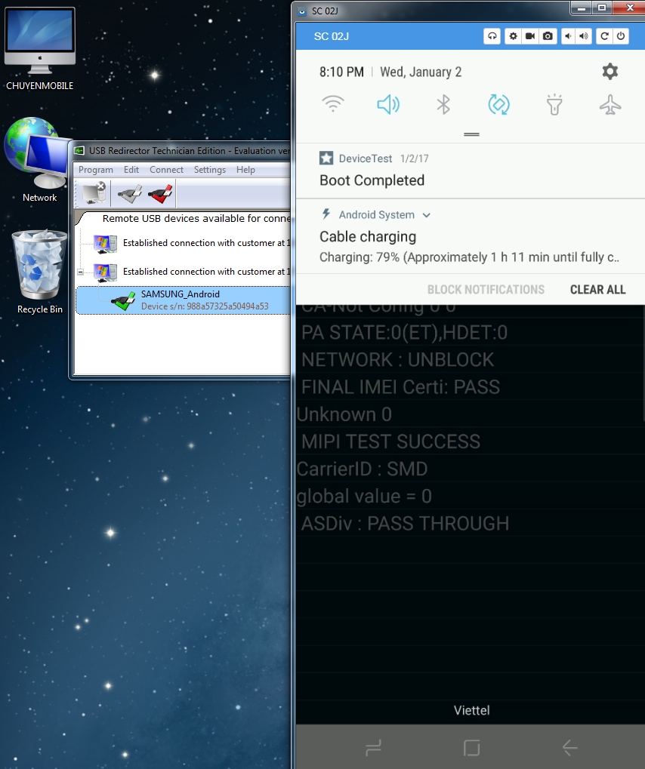Image resolution: width=645 pixels, height=769 pixels.
Task: Click the 'Device s/n: 988a57325a50494a53' text
Action: 205,306
